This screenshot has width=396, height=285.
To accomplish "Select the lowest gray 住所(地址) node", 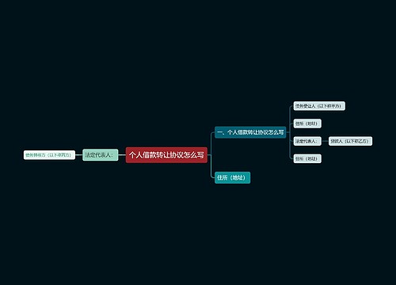I will pos(307,158).
